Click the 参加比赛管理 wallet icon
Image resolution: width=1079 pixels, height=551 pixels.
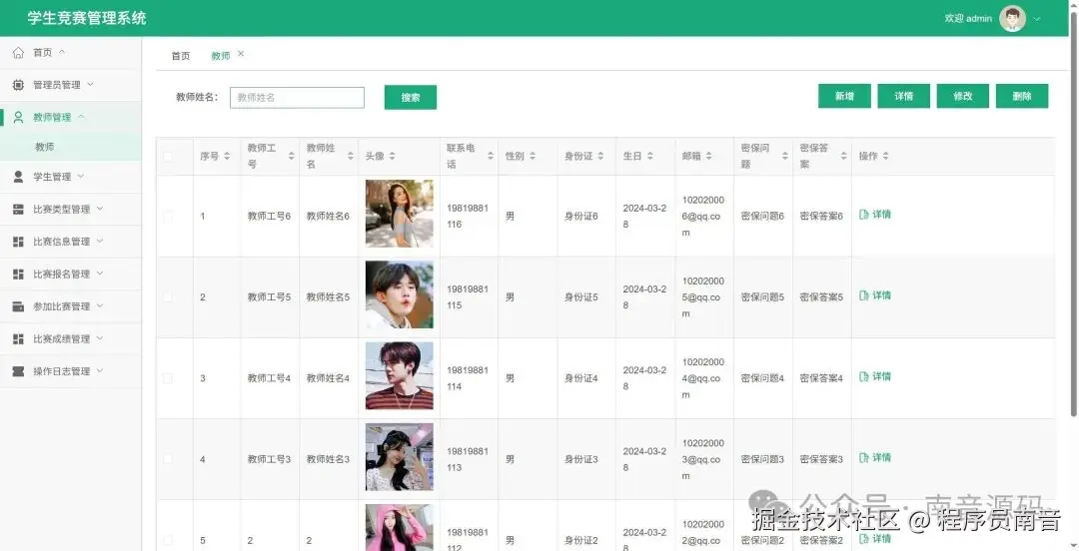pyautogui.click(x=19, y=306)
